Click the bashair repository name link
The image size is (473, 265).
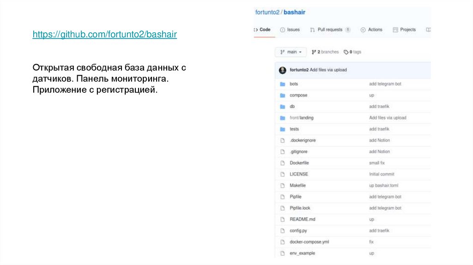coord(294,12)
